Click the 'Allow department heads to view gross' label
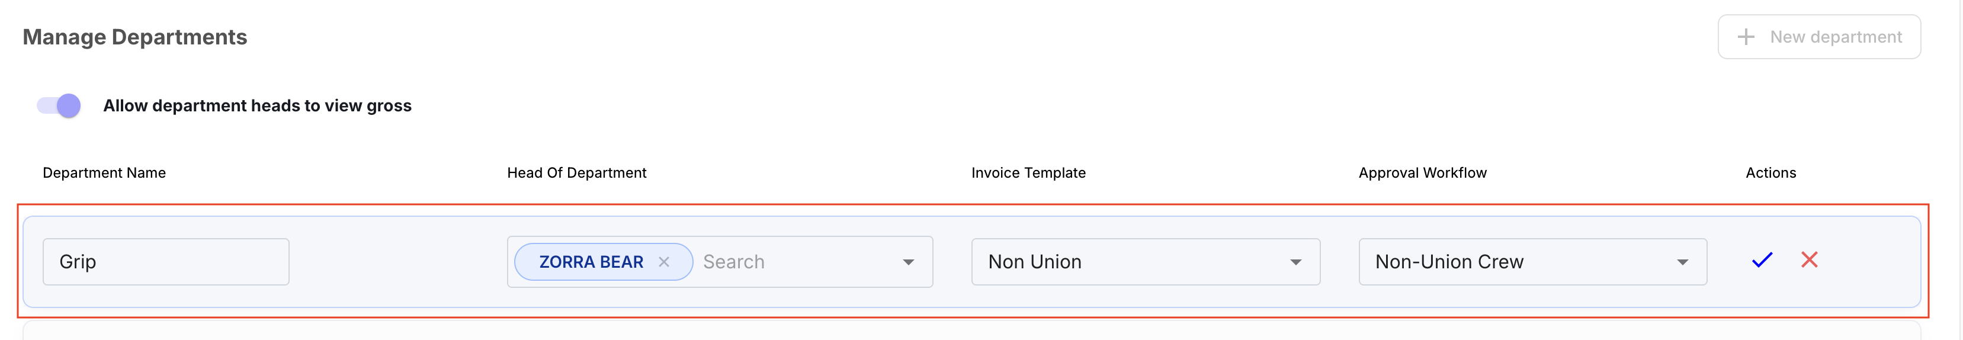 (258, 105)
